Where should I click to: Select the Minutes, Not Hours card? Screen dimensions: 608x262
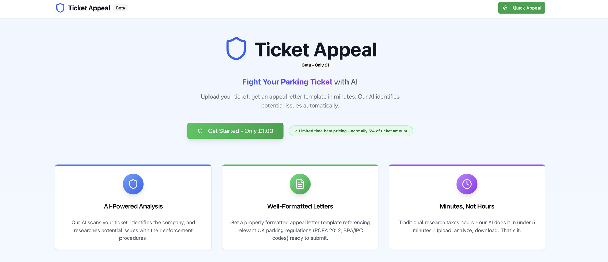click(x=467, y=207)
